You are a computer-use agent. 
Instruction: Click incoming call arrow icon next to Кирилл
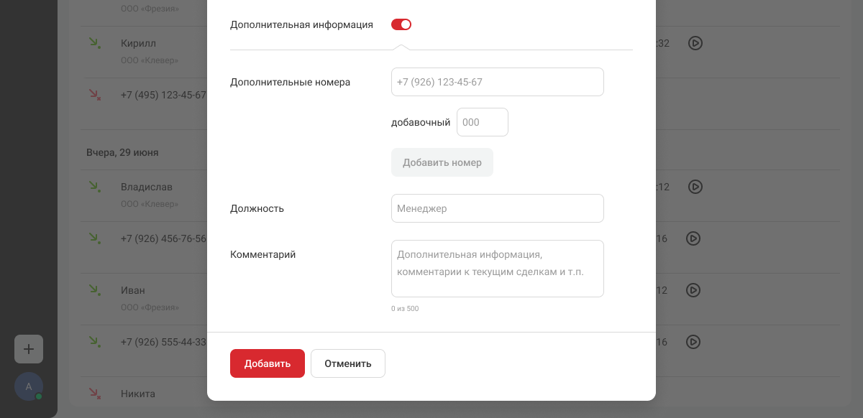(x=94, y=43)
